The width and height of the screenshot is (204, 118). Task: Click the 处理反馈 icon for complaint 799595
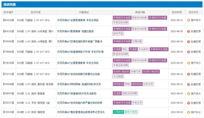(x=188, y=42)
